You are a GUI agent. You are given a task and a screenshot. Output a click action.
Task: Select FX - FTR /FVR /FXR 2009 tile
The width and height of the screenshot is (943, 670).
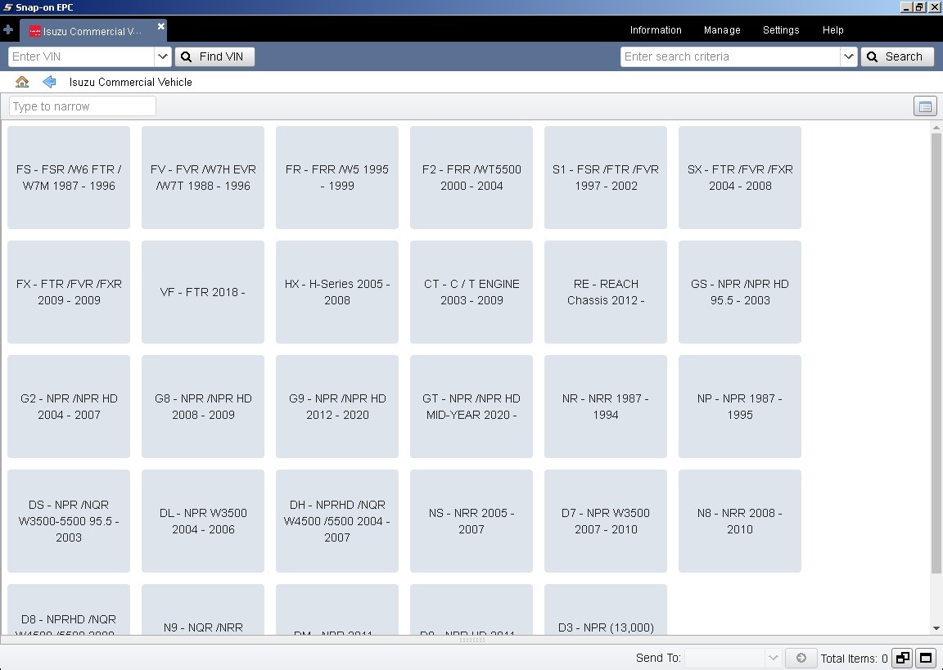(69, 292)
